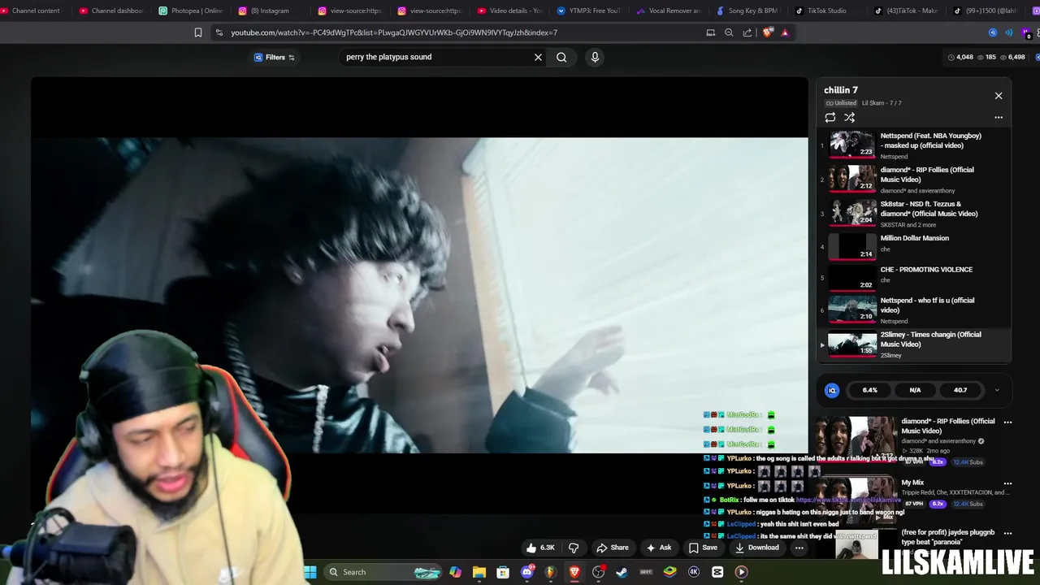The height and width of the screenshot is (585, 1040).
Task: Click the sound wave extension icon in toolbar
Action: coord(1009,32)
